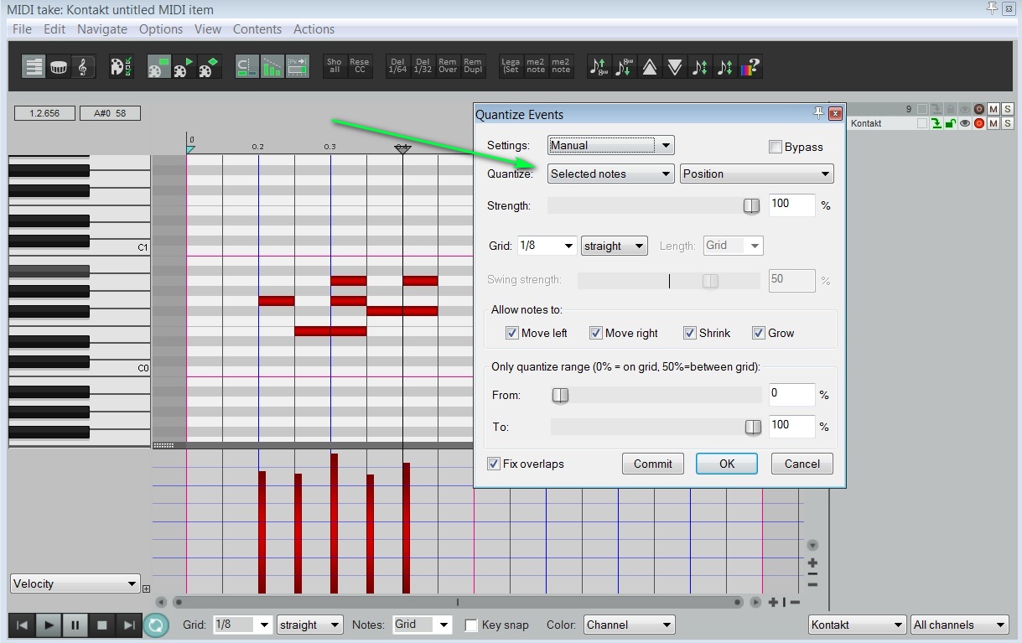Click the Del 1/64 toolbar button
The width and height of the screenshot is (1022, 643).
pos(397,66)
